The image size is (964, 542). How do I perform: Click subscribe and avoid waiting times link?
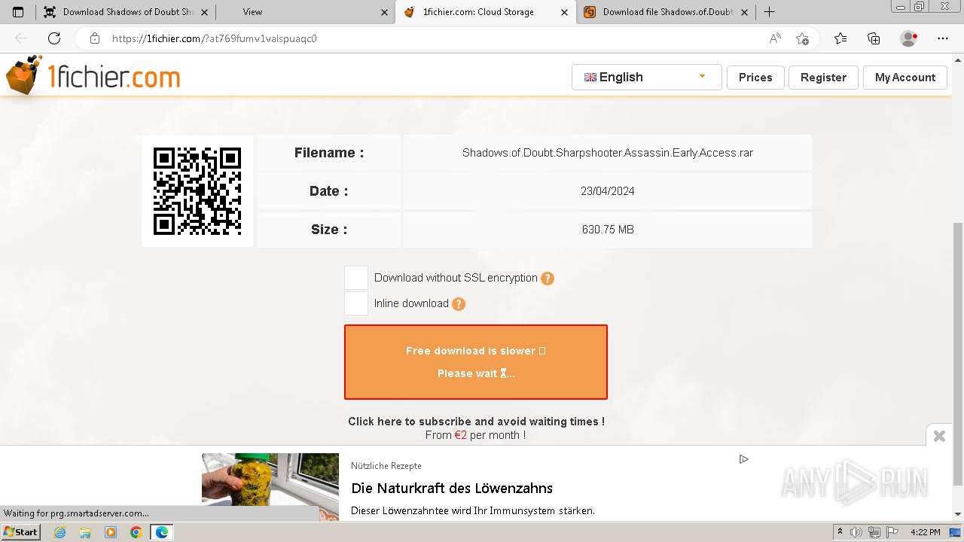pos(476,422)
